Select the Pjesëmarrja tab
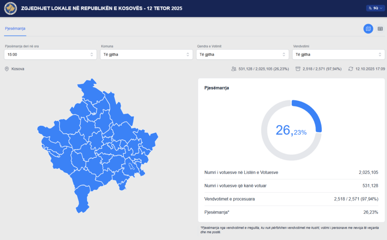Image resolution: width=387 pixels, height=240 pixels. coord(15,29)
